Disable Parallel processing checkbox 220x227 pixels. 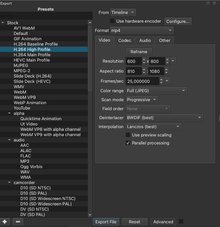tap(128, 143)
